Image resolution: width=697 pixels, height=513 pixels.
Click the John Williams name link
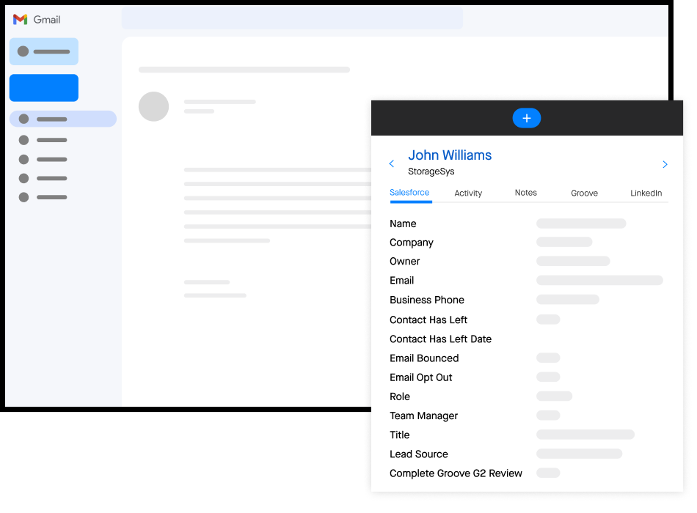[x=450, y=155]
